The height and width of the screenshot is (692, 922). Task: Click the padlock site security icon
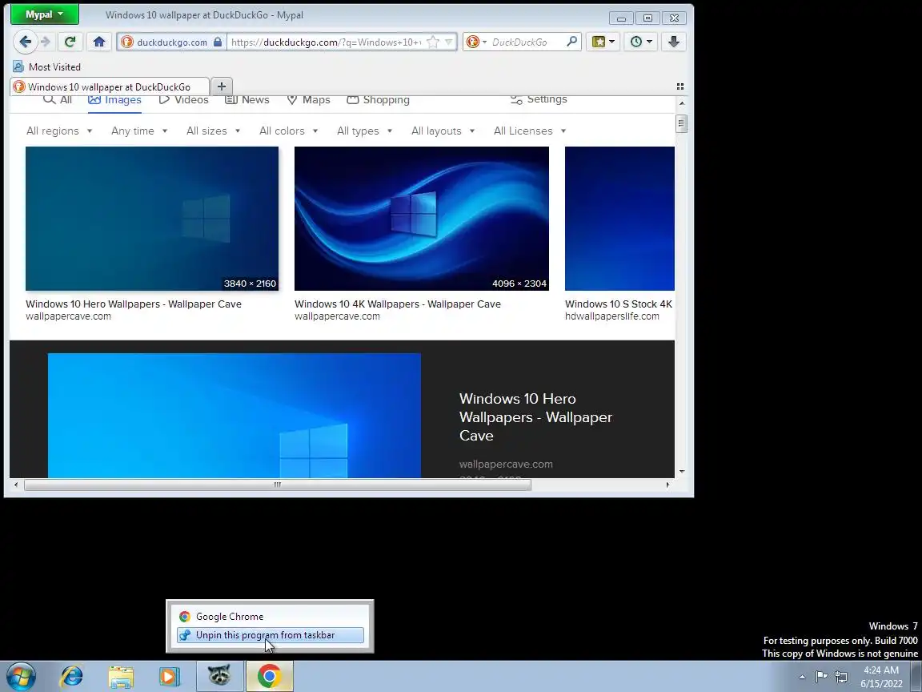[218, 42]
